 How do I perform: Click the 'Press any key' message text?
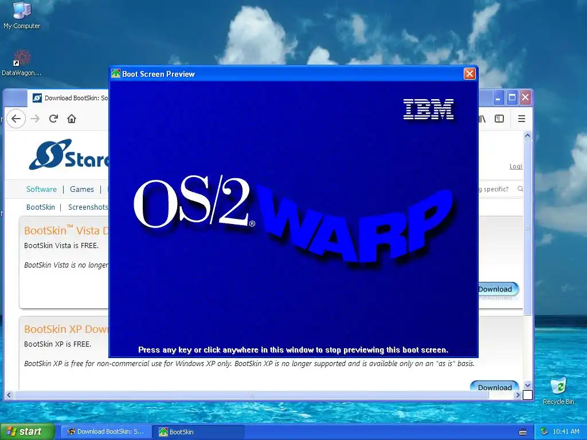[293, 350]
